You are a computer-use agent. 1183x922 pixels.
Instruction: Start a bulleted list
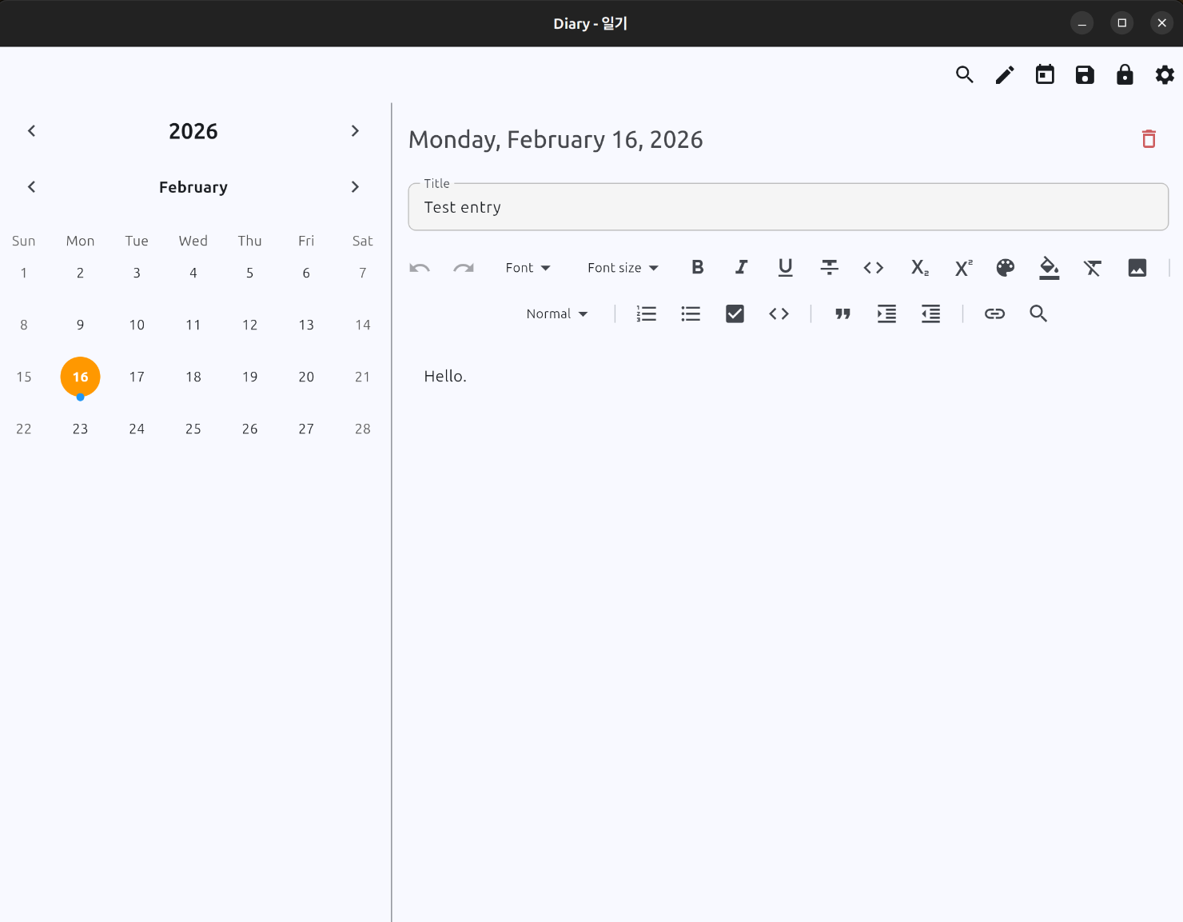(x=691, y=314)
